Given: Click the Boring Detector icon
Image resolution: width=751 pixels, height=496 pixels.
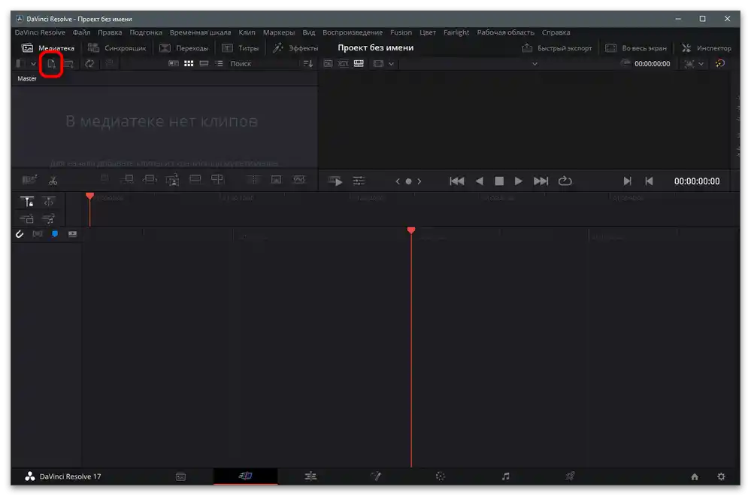Looking at the screenshot, I should coord(29,181).
